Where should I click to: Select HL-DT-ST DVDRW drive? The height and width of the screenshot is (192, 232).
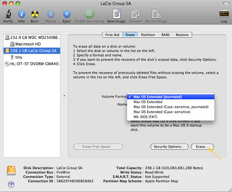[32, 64]
